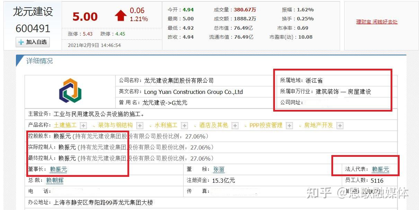The width and height of the screenshot is (419, 210).
Task: Click the 换手 0.25% value
Action: point(305,19)
